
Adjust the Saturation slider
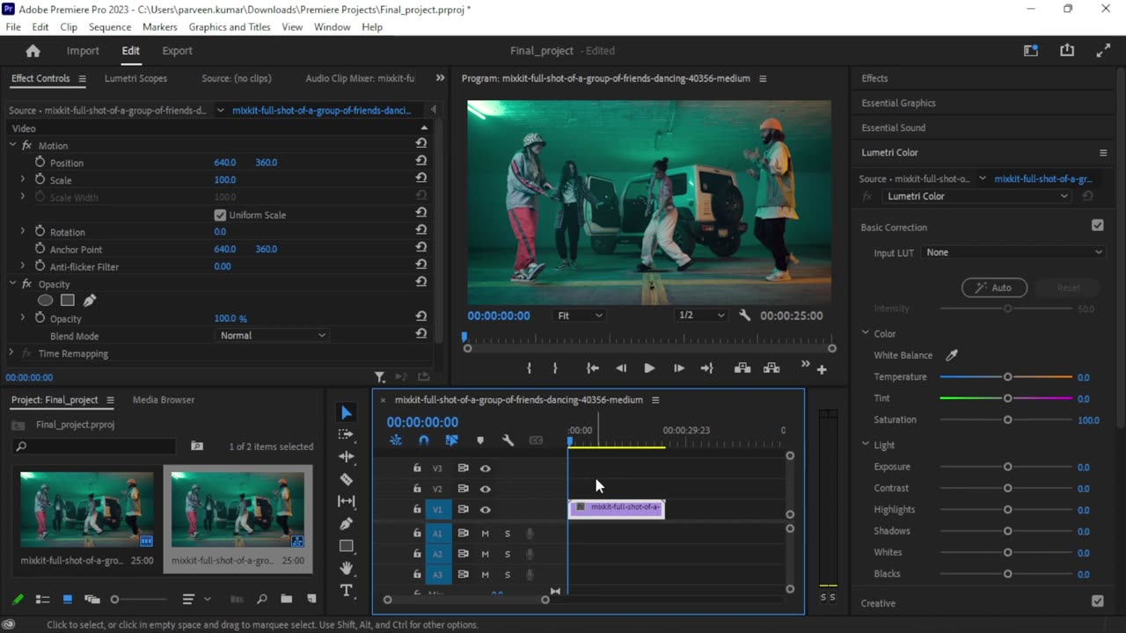(x=1007, y=420)
